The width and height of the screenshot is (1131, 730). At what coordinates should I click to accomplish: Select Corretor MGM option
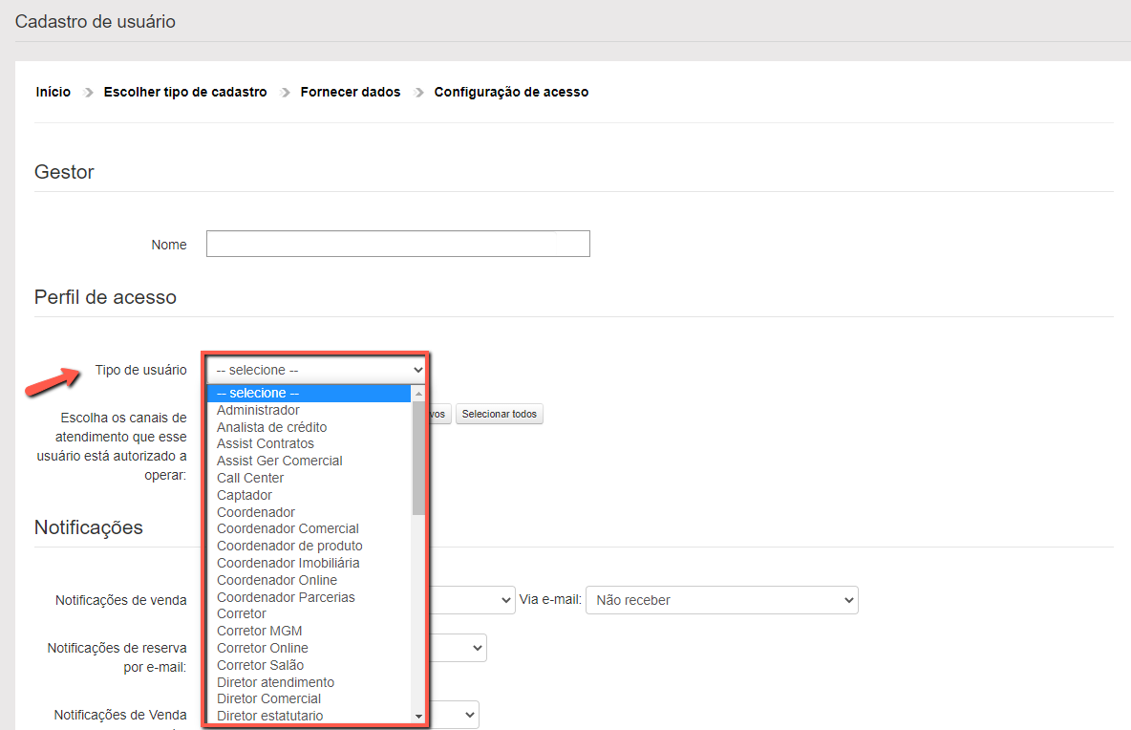[260, 631]
